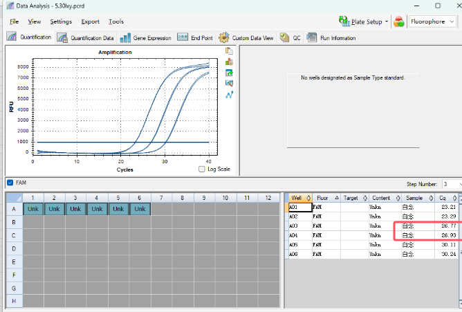Click the QC checkmark icon
The width and height of the screenshot is (462, 312).
click(x=284, y=37)
